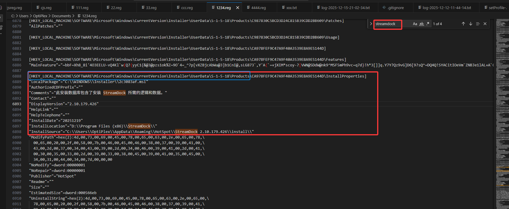Click the "AuthorizedCDFPrefix"="" line
The height and width of the screenshot is (209, 509).
[56, 87]
